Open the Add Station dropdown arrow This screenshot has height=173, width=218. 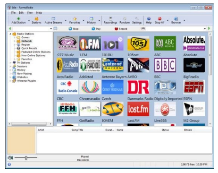coord(29,20)
